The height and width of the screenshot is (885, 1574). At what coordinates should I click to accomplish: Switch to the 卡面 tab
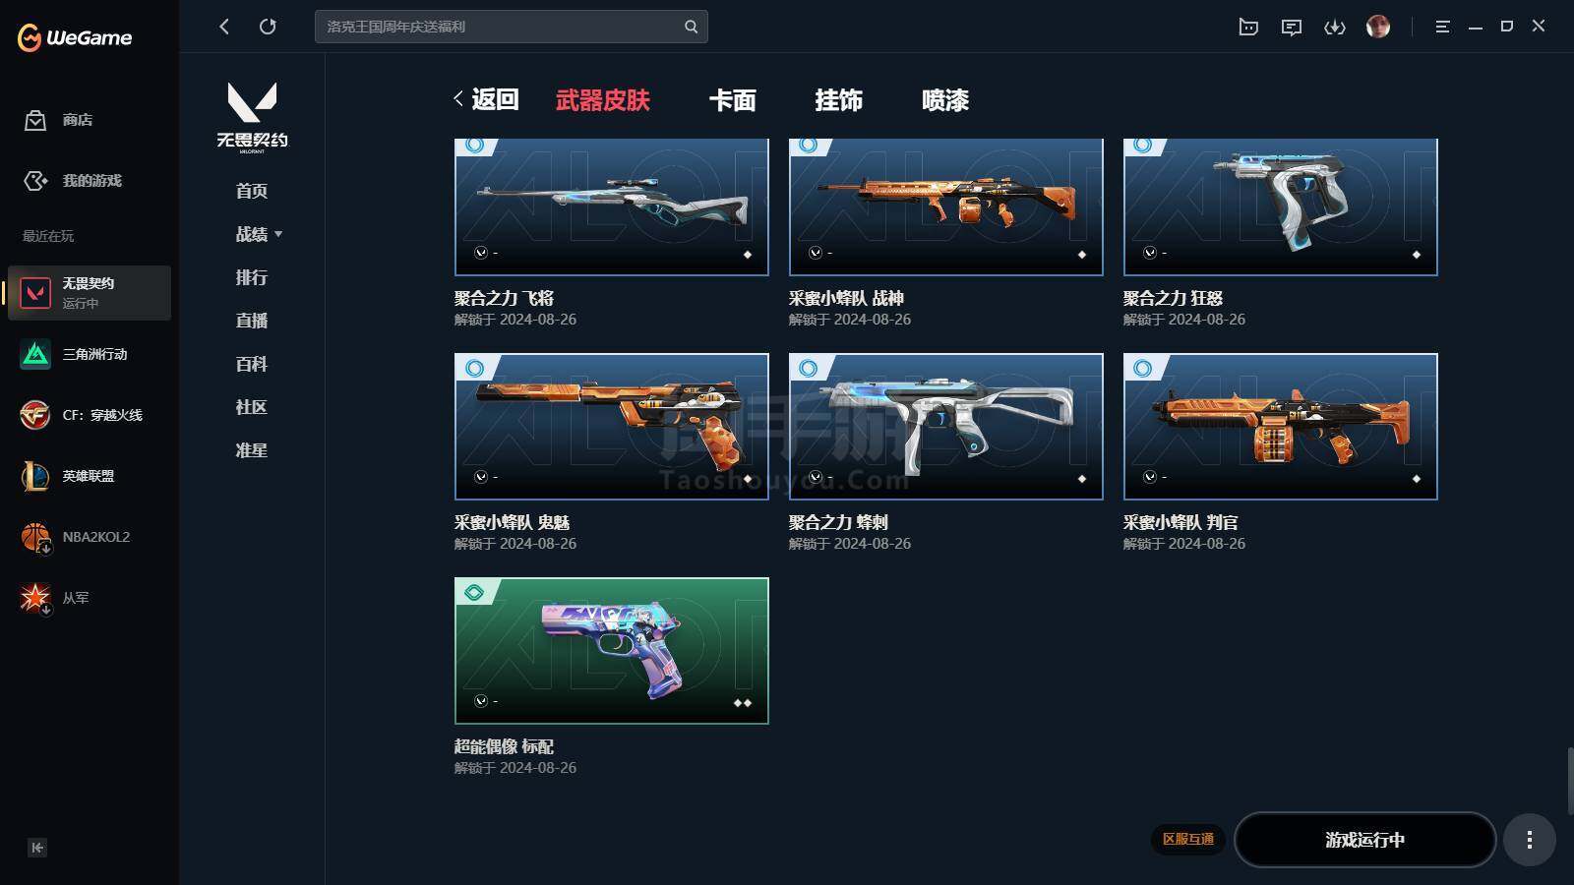click(x=733, y=100)
